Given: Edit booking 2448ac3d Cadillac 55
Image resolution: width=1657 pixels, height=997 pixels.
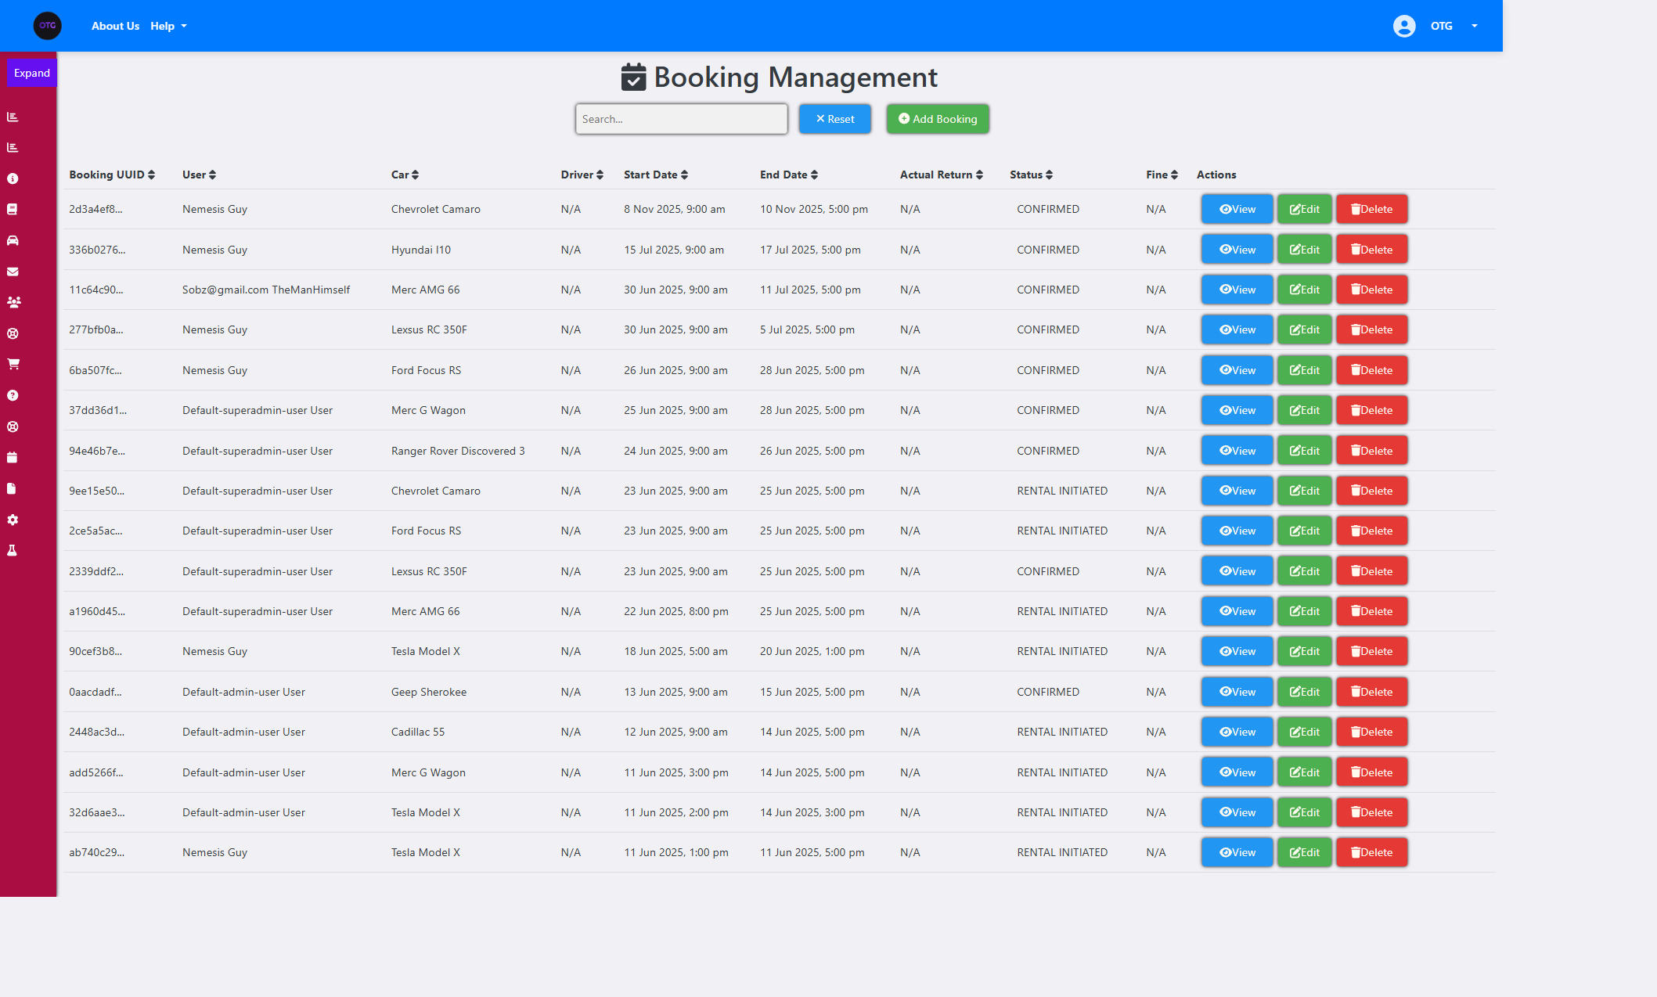Looking at the screenshot, I should tap(1305, 732).
